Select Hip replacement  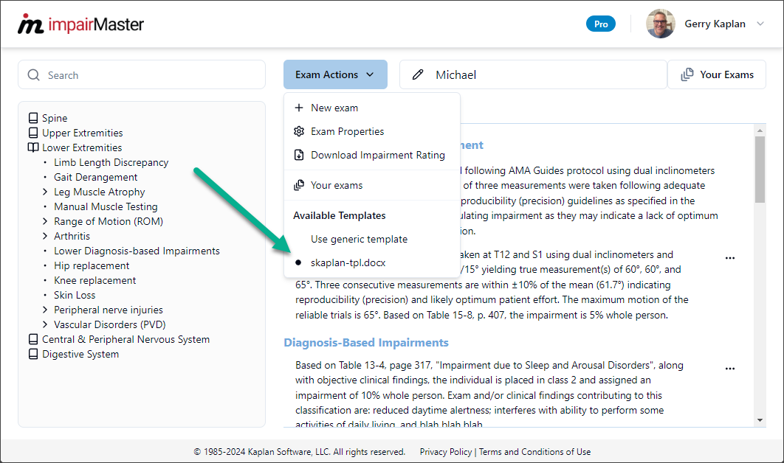pyautogui.click(x=92, y=265)
